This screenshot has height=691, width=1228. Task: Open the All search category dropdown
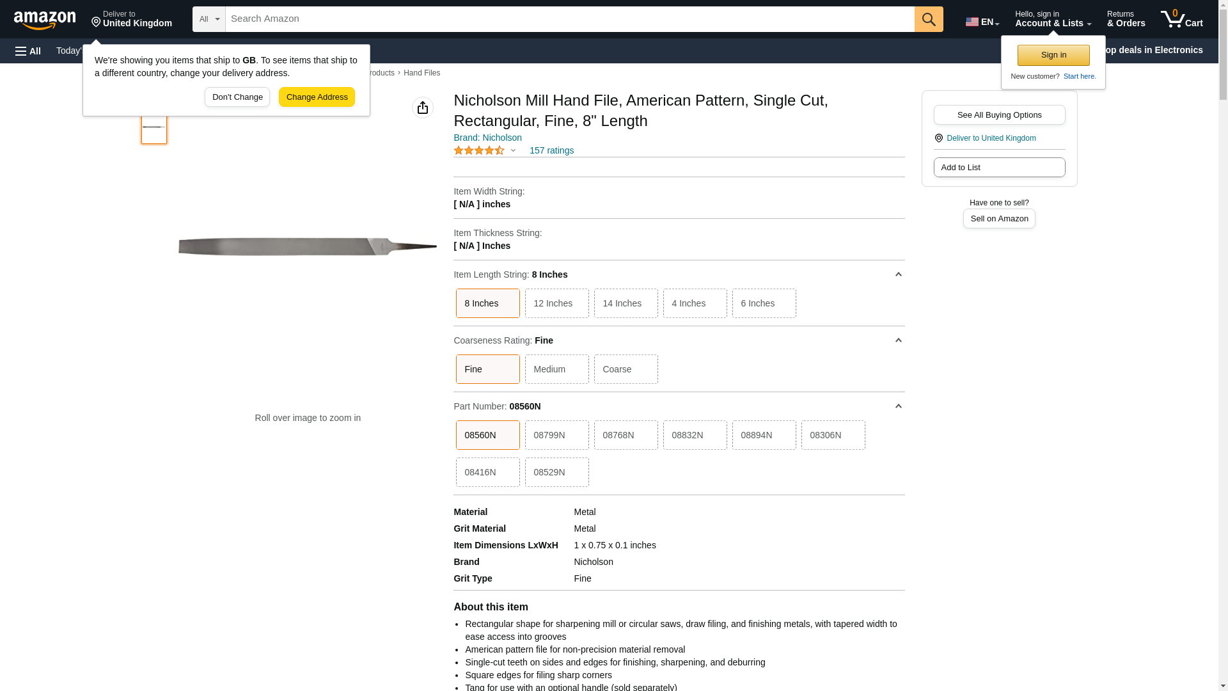tap(209, 19)
